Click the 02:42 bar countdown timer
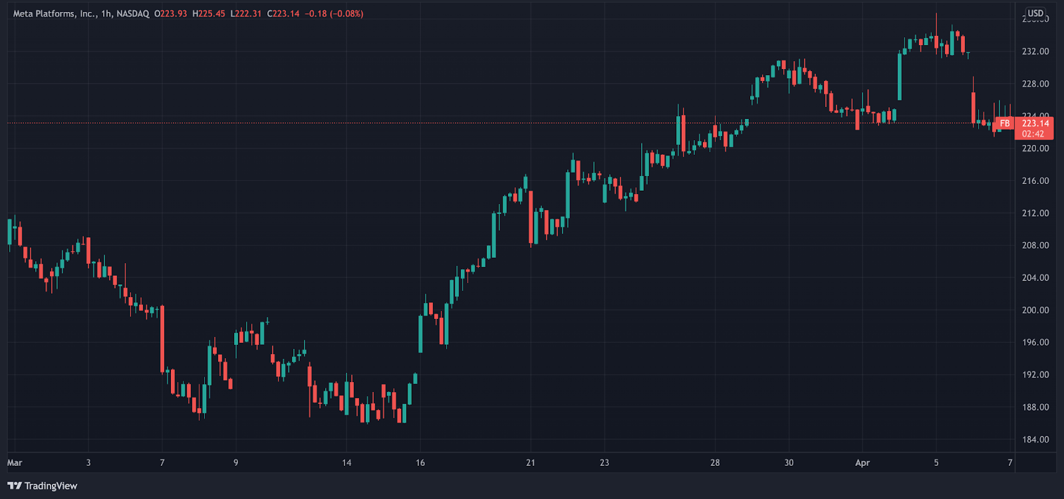This screenshot has width=1064, height=499. point(1033,134)
